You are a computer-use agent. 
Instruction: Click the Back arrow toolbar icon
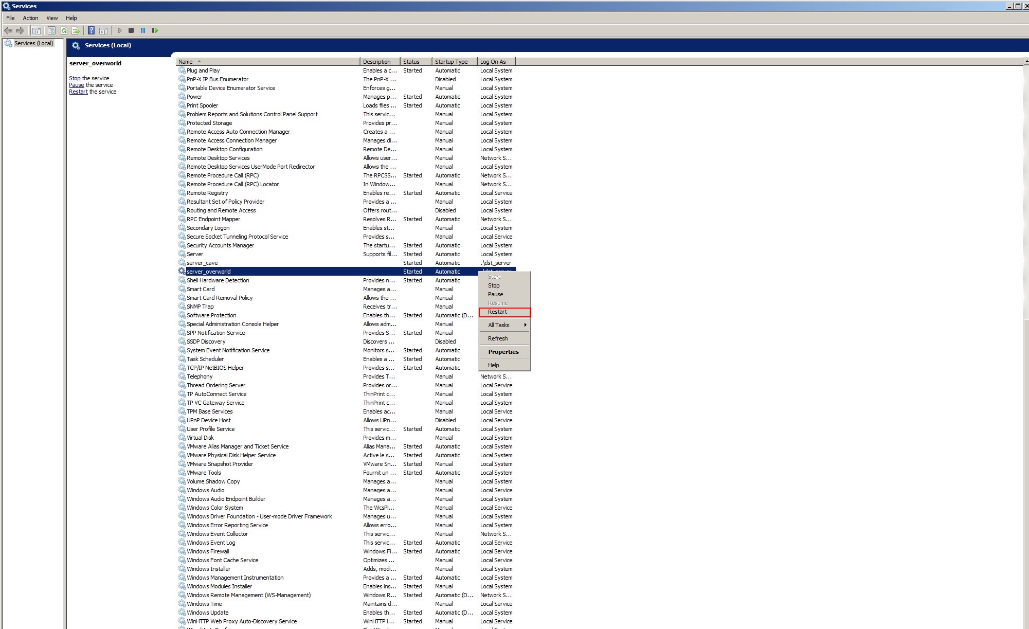tap(8, 30)
